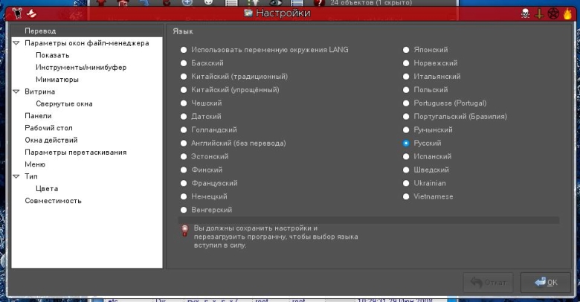Select the Польский radio button
This screenshot has width=580, height=302.
click(x=406, y=89)
